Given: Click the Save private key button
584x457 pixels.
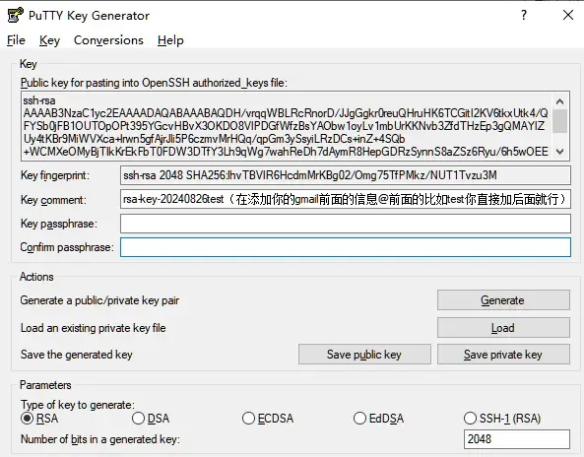Looking at the screenshot, I should pyautogui.click(x=503, y=355).
